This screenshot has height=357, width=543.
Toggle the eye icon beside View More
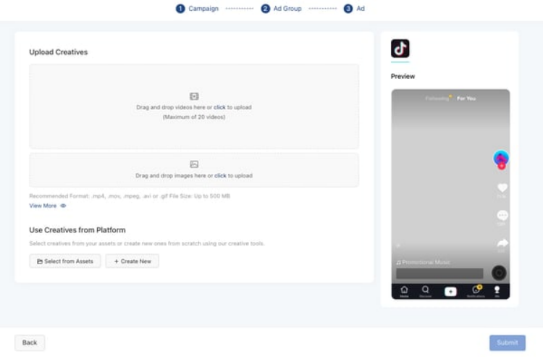pyautogui.click(x=63, y=206)
